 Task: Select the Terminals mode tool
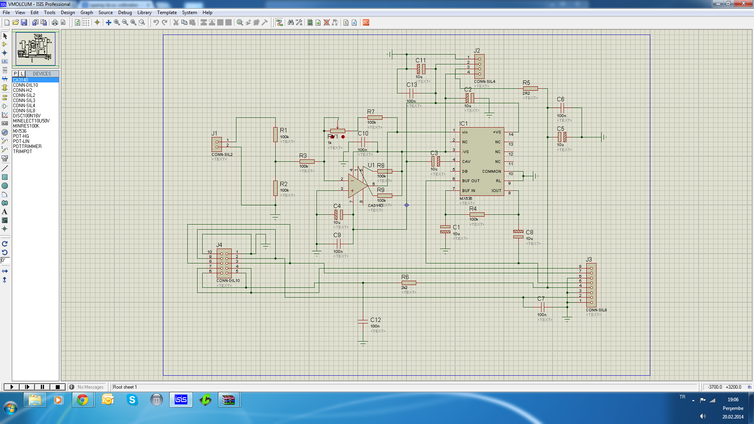[x=5, y=97]
